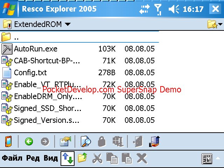Click the CAB icon next to CAB-Shortcut-BP
Screen dimensions: 224x168
[7, 61]
